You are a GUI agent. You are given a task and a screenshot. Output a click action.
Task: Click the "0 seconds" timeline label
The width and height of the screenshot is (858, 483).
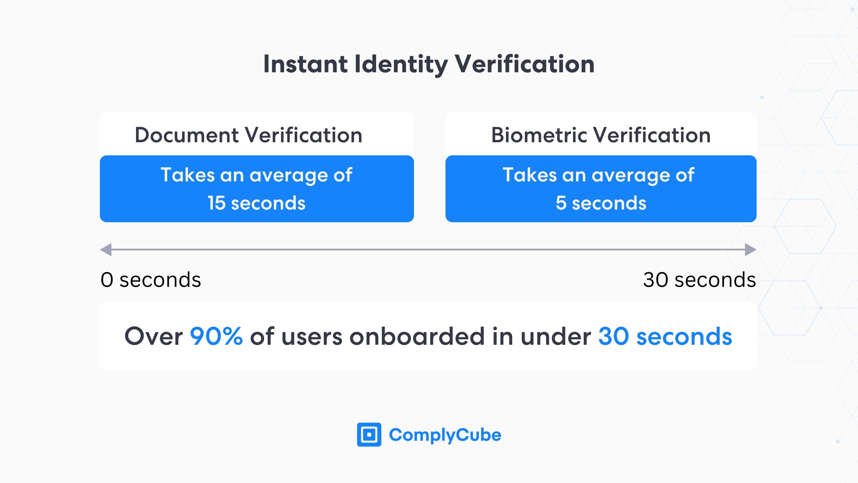point(151,280)
